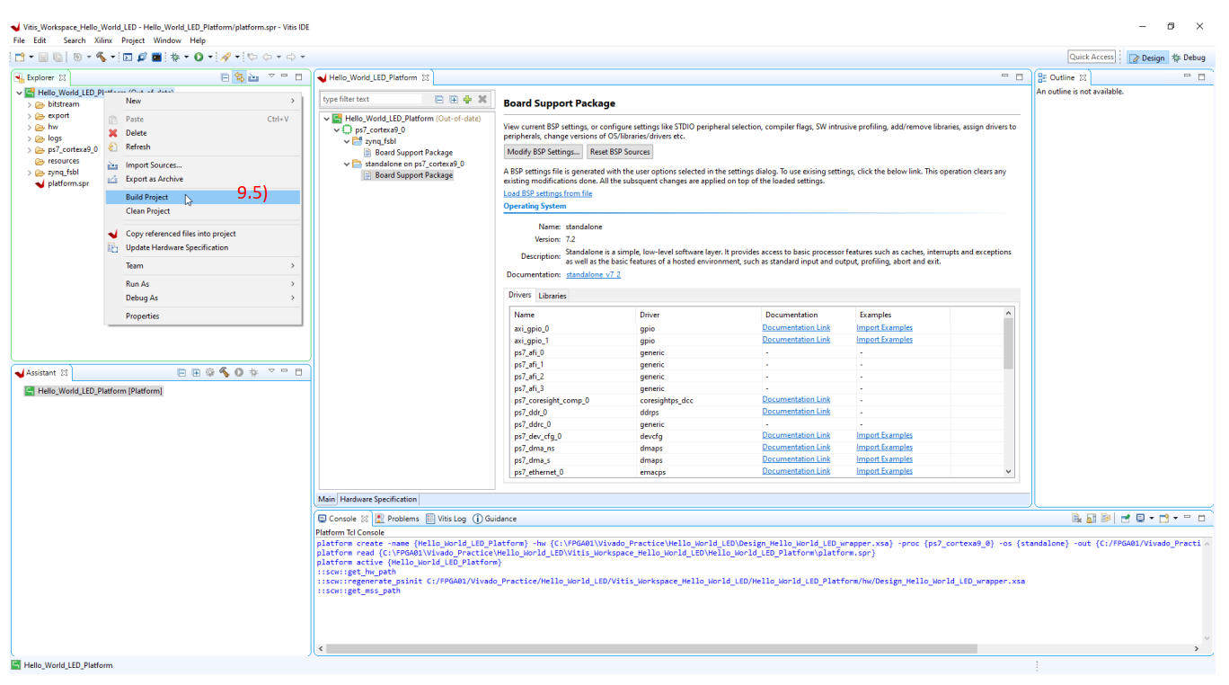The width and height of the screenshot is (1229, 685).
Task: Choose Delete from the context menu
Action: pos(203,133)
